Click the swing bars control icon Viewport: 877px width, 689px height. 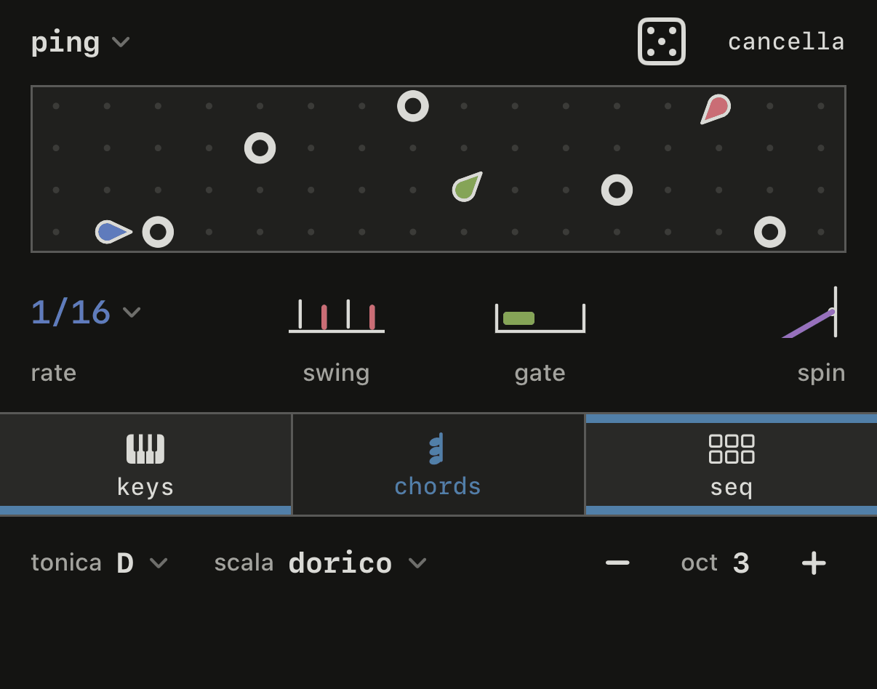point(337,316)
